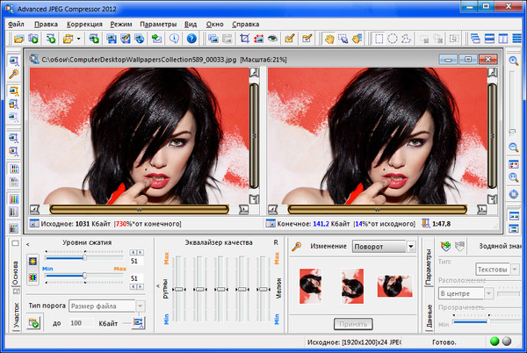Screen dimensions: 527x353
Task: Click the luminance compression icon beside top slider
Action: [x=33, y=261]
